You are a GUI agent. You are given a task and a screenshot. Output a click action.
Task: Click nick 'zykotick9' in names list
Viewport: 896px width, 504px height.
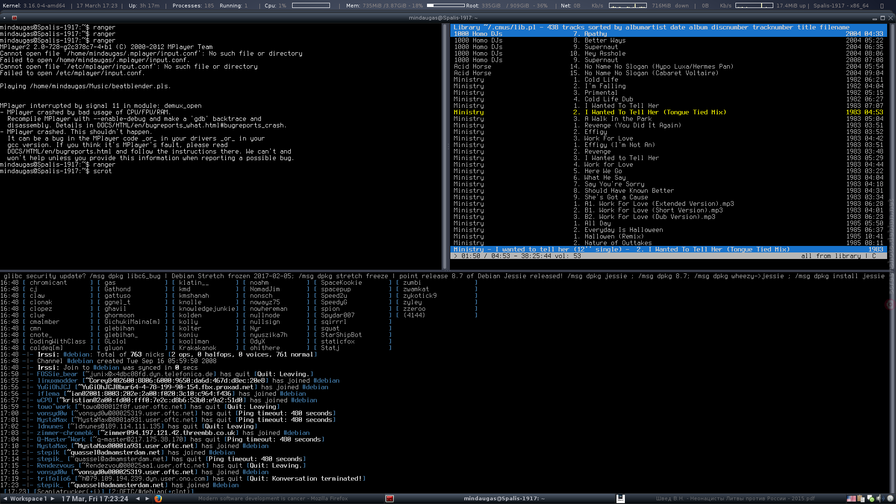tap(420, 296)
